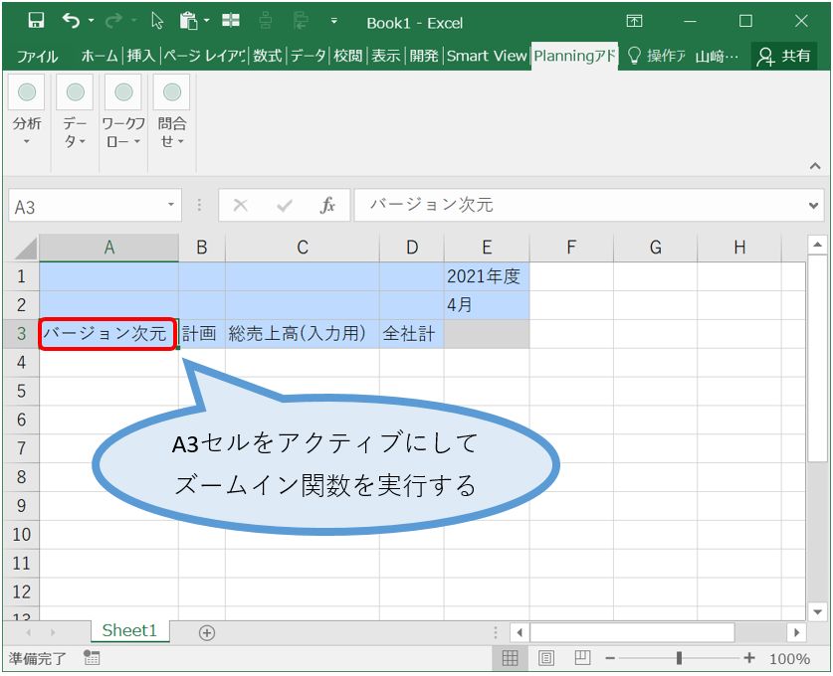
Task: Click the macro recording icon in the status bar
Action: [92, 658]
